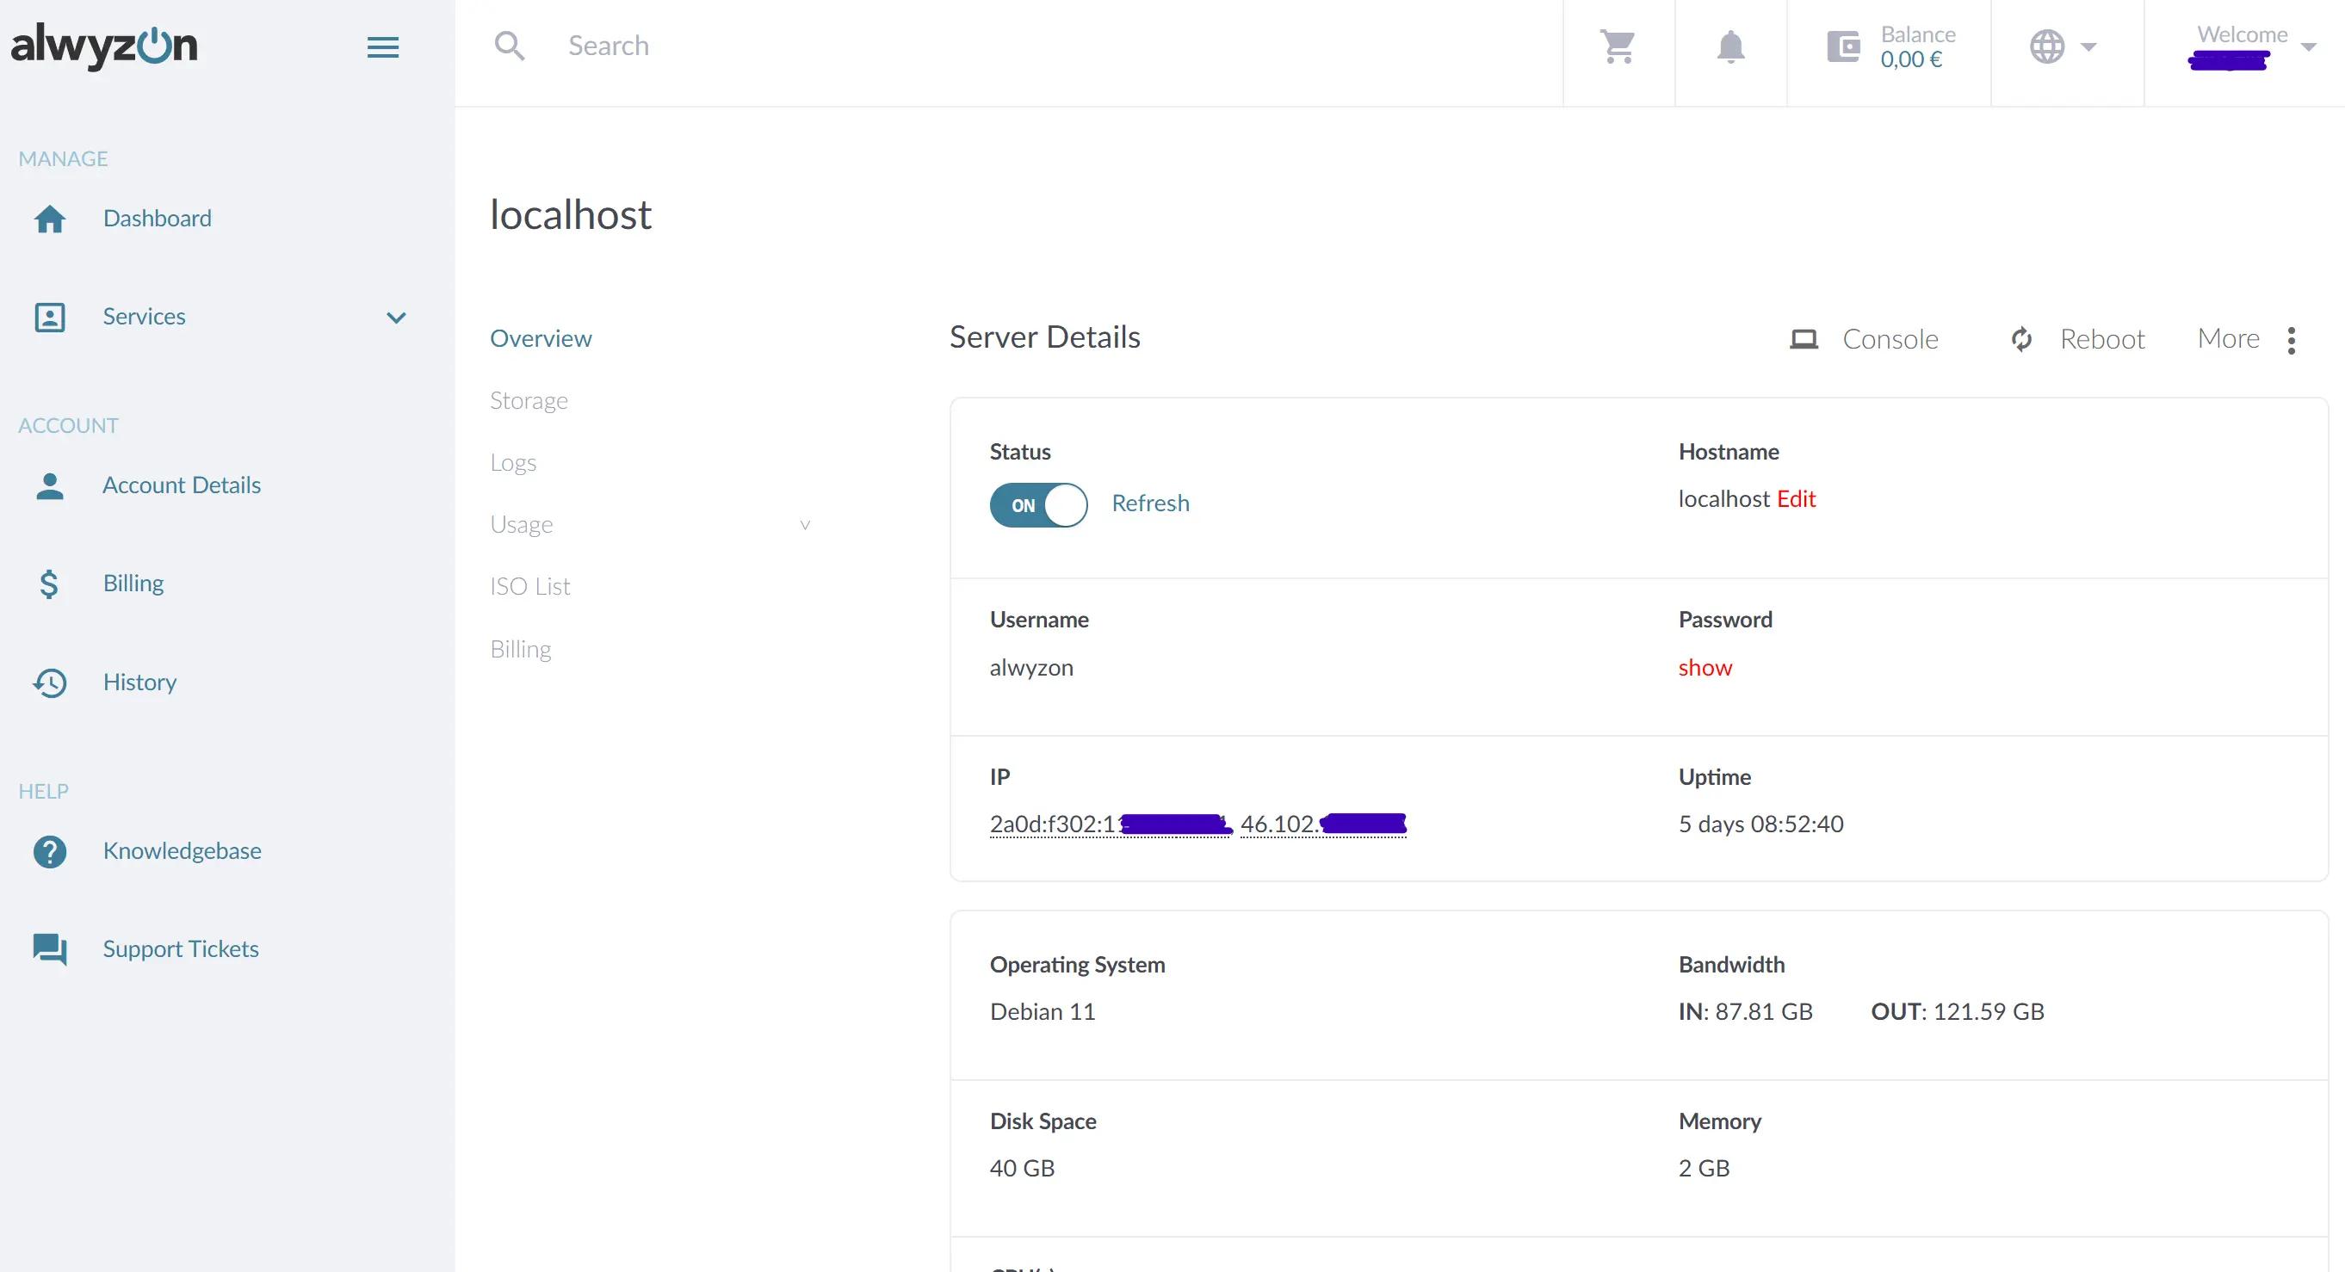Viewport: 2345px width, 1272px height.
Task: Click the Console button label
Action: pyautogui.click(x=1890, y=339)
